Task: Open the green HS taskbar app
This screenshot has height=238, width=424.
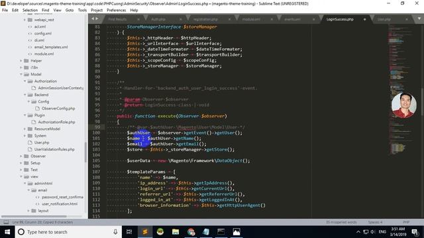Action: 160,232
